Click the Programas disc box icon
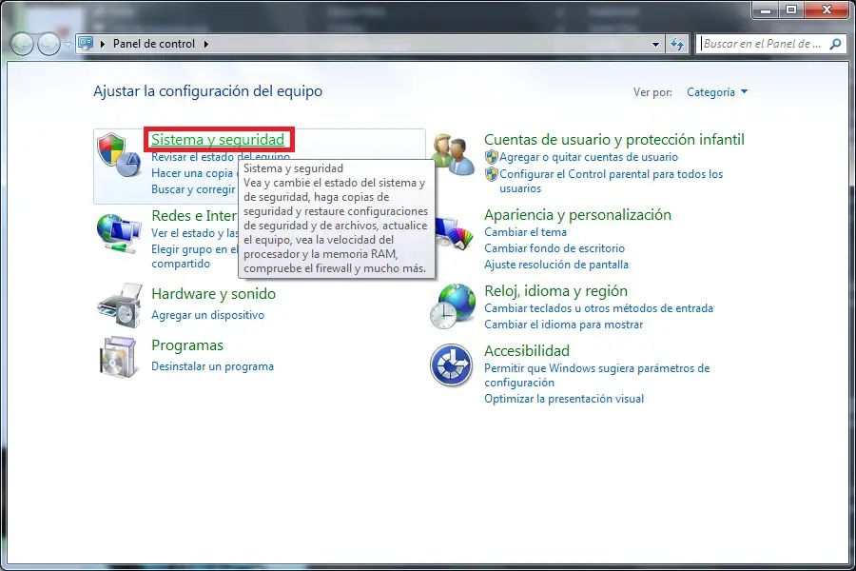This screenshot has width=856, height=571. pyautogui.click(x=117, y=358)
